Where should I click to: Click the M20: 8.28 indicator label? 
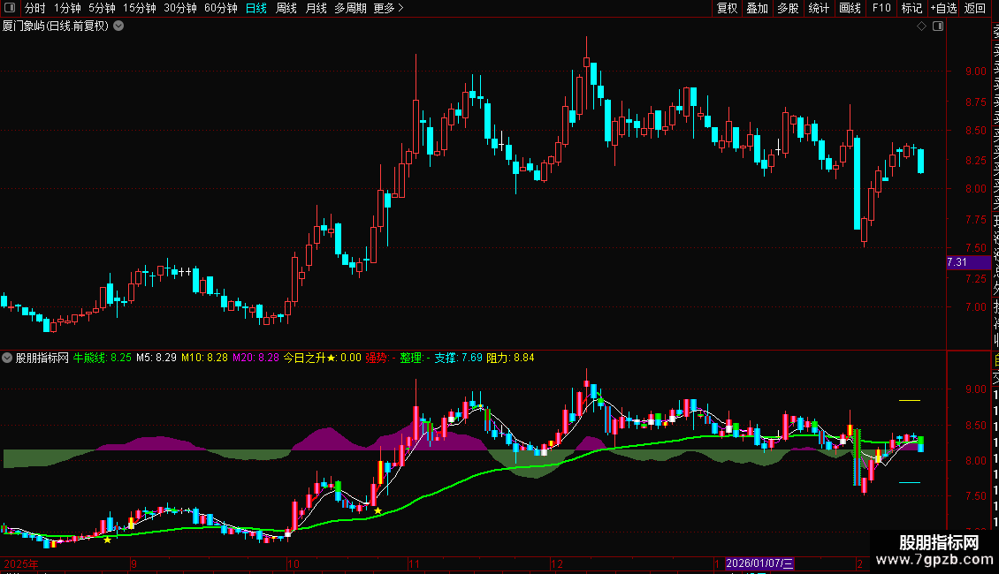click(x=255, y=358)
